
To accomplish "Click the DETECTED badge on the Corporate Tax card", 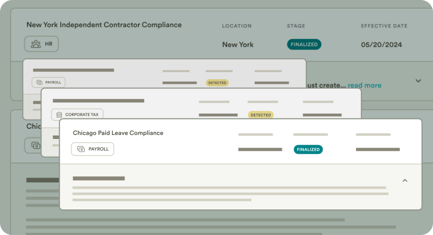I will (260, 115).
